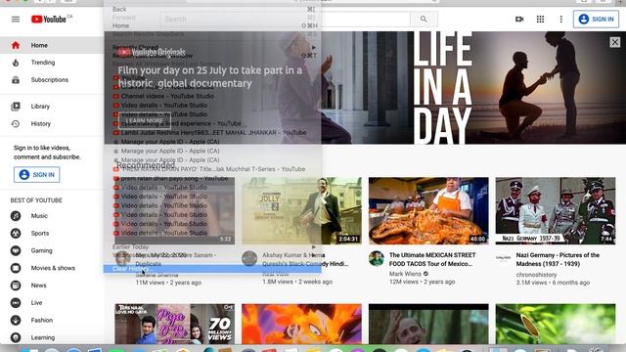Open The Ultimate MEXICAN STREET FOOD title
The width and height of the screenshot is (626, 352).
click(432, 259)
